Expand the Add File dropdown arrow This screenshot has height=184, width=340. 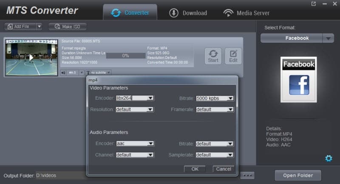click(x=39, y=27)
